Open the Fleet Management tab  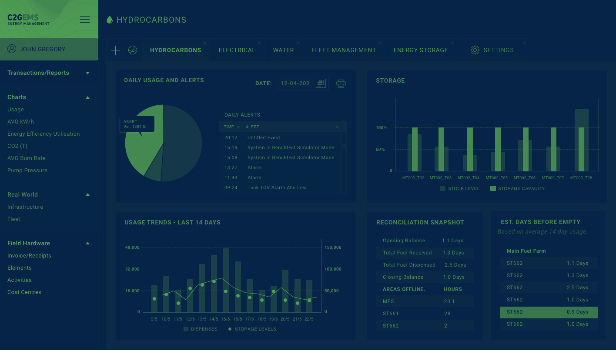(x=344, y=50)
